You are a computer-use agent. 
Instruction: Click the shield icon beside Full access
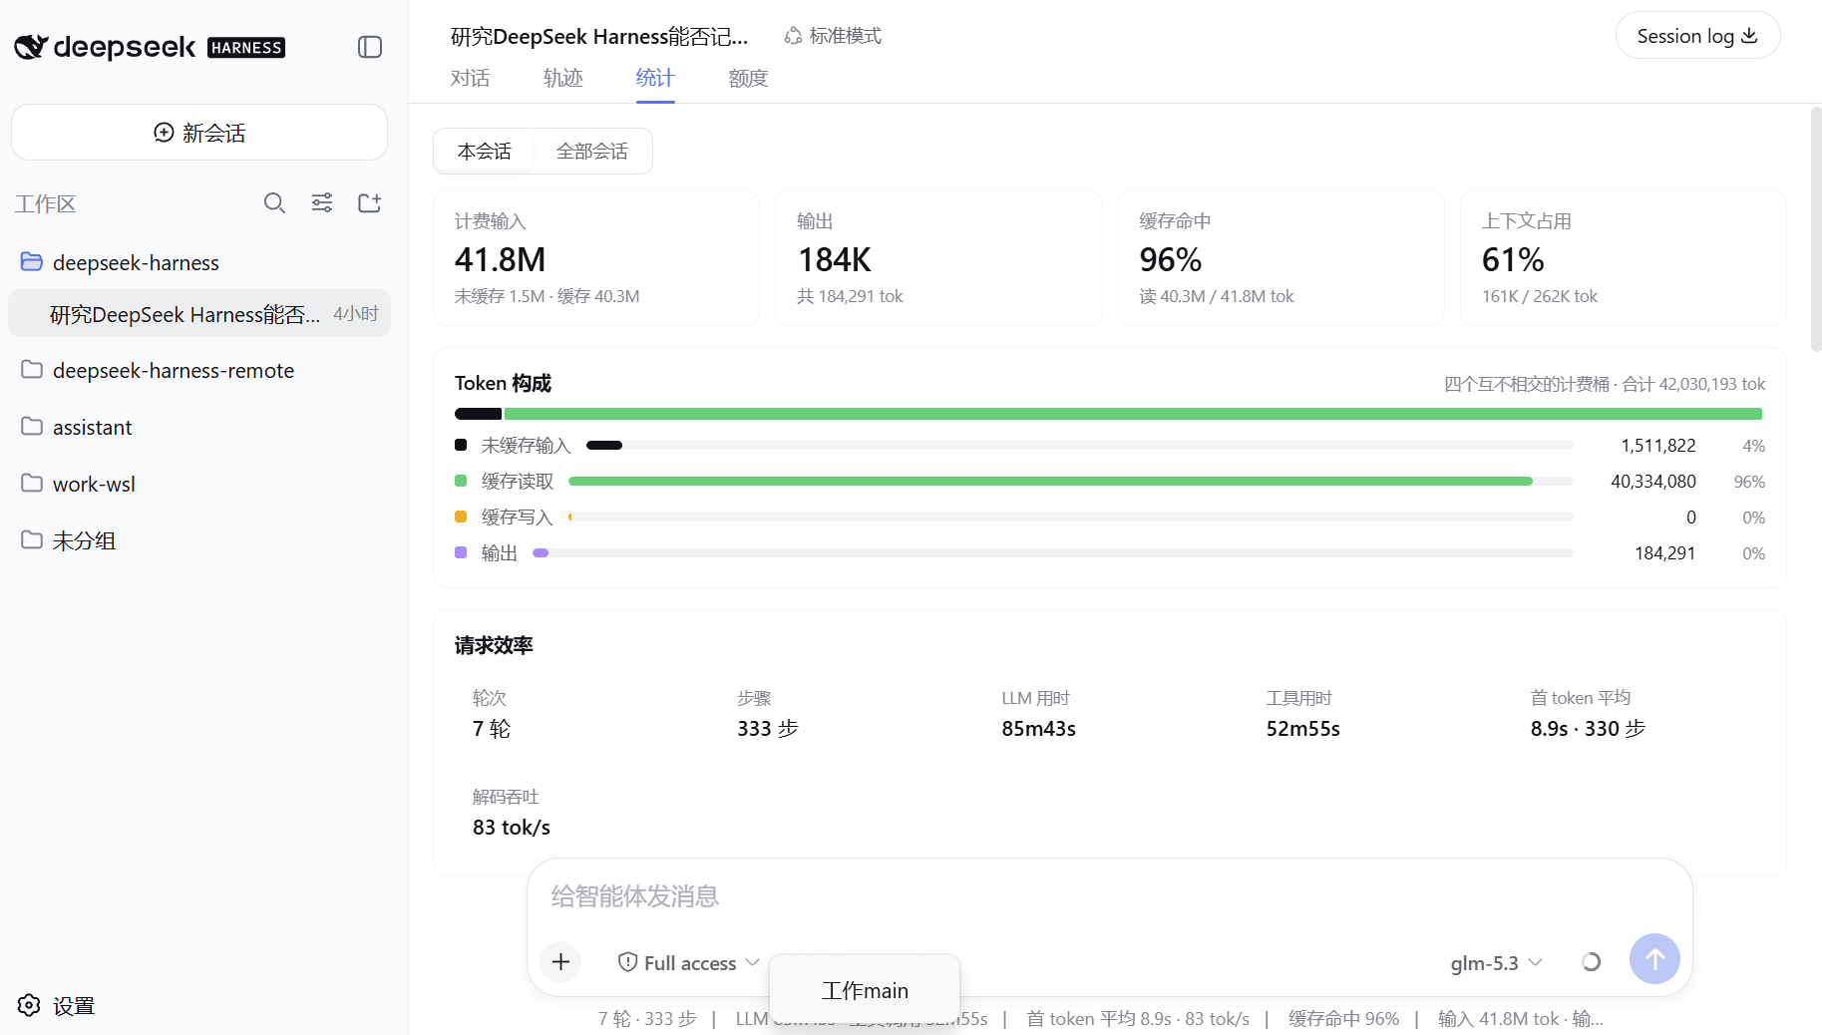pos(627,962)
